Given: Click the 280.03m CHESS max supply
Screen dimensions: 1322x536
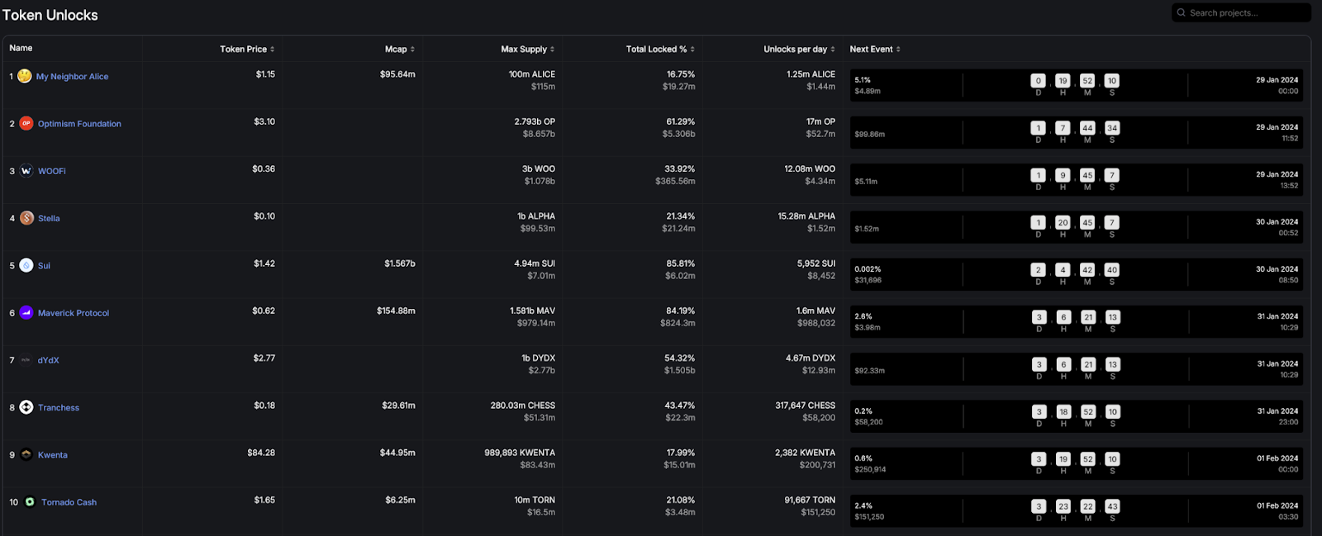Looking at the screenshot, I should pyautogui.click(x=523, y=406).
